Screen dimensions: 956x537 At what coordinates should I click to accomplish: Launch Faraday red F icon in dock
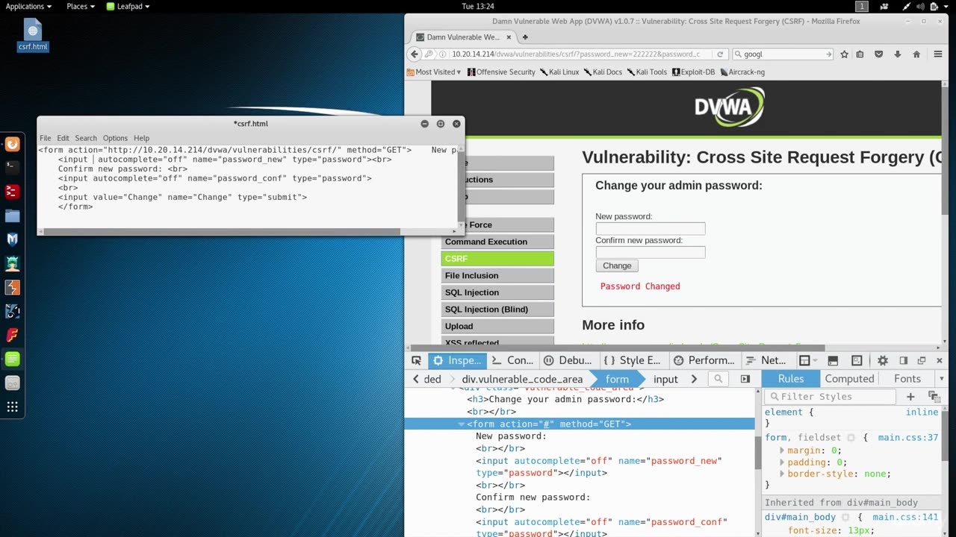tap(12, 335)
